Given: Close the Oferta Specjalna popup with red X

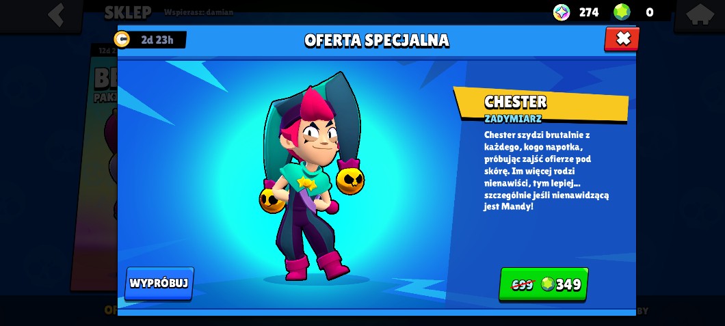Looking at the screenshot, I should pyautogui.click(x=622, y=39).
